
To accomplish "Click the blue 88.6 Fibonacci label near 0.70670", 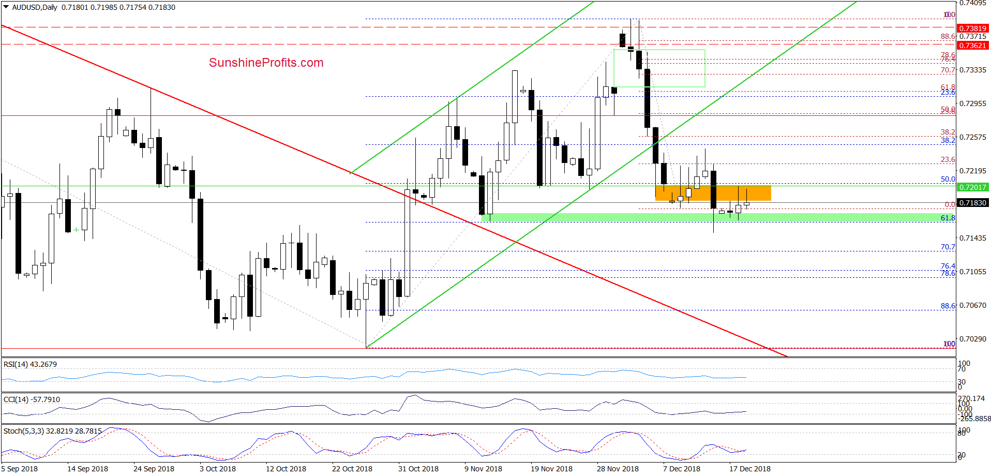I will (x=948, y=306).
